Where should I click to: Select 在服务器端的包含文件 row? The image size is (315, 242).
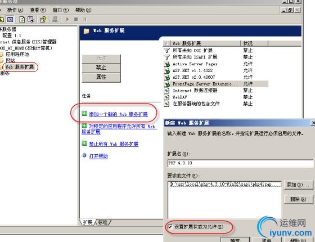point(216,104)
